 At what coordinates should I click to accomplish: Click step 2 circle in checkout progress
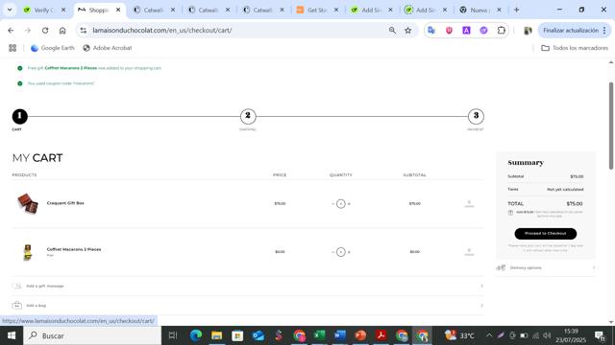(248, 116)
